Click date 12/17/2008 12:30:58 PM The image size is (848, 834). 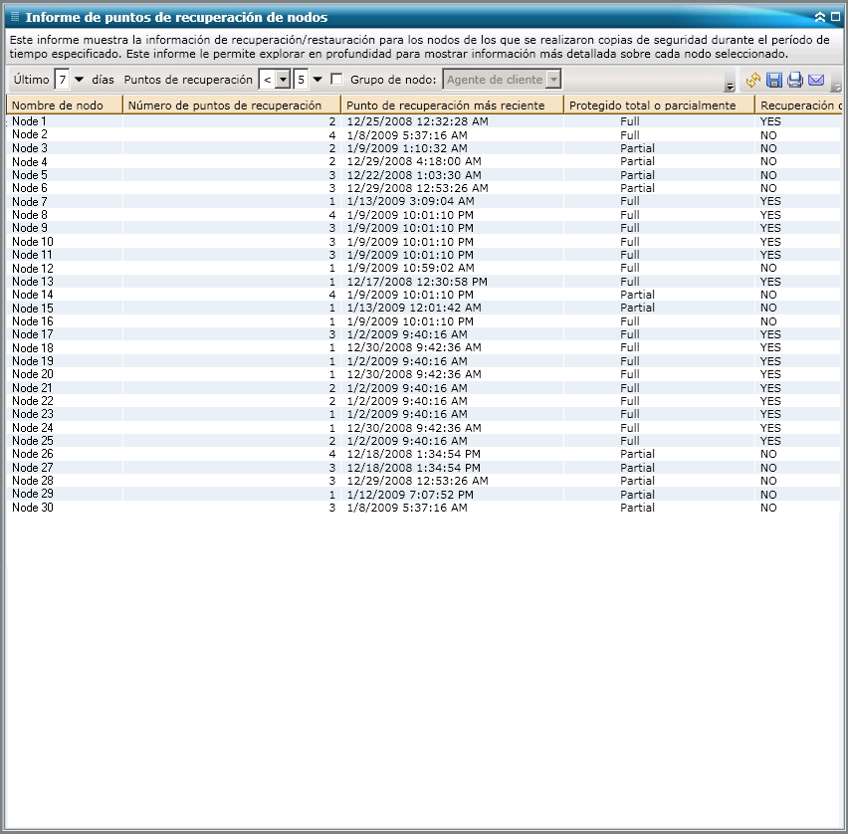click(417, 282)
